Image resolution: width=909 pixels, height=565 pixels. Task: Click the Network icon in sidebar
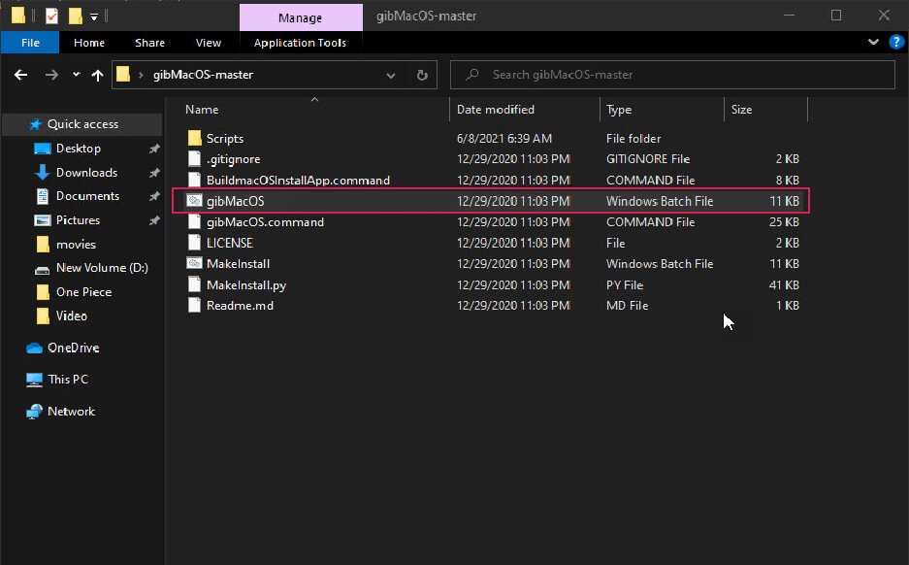(x=34, y=412)
